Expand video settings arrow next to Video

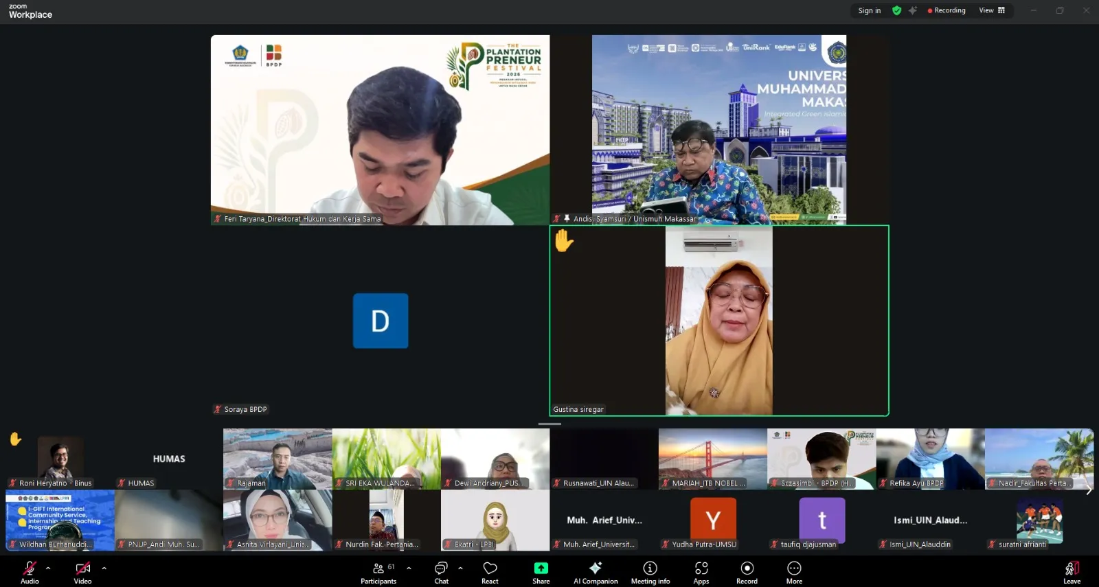(x=104, y=568)
